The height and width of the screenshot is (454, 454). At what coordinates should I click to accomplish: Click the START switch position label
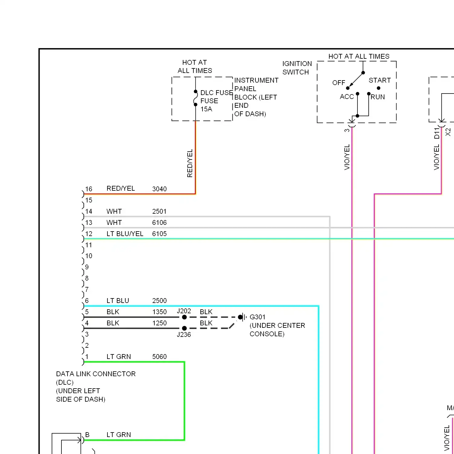pos(380,80)
